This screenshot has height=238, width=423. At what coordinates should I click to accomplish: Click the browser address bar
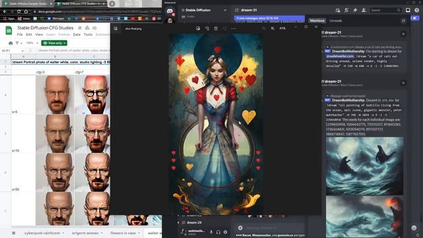[x=97, y=11]
